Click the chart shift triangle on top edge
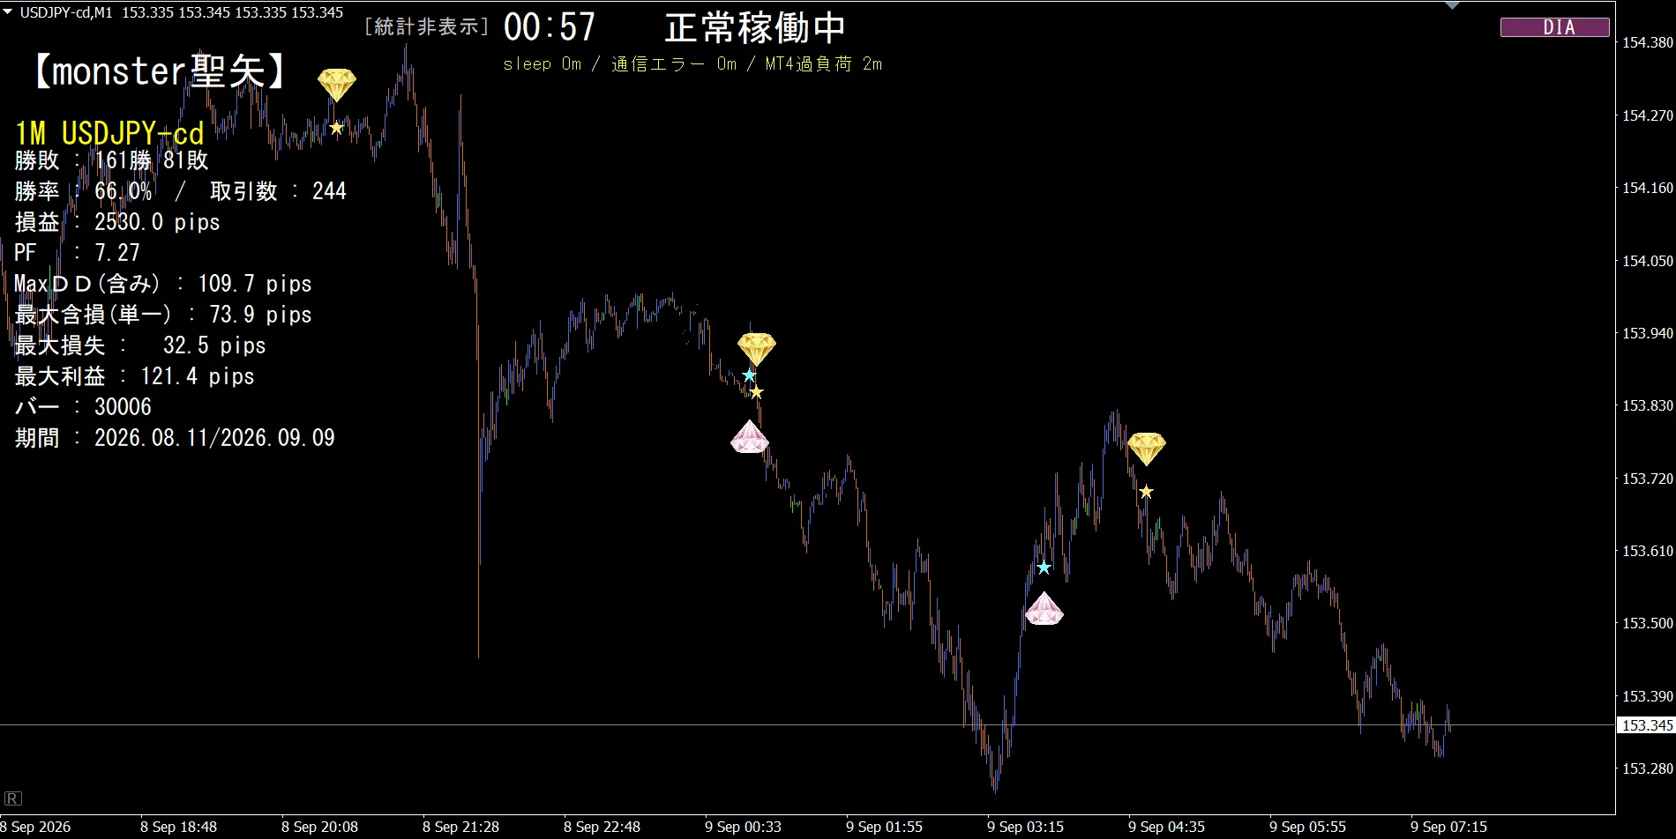This screenshot has height=839, width=1676. coord(1453,5)
